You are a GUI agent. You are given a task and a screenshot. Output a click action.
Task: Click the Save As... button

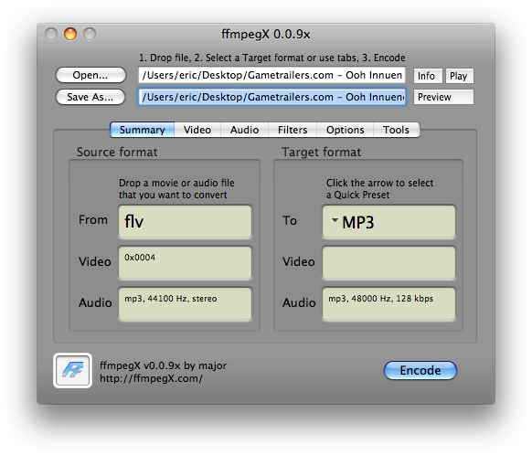click(x=90, y=97)
